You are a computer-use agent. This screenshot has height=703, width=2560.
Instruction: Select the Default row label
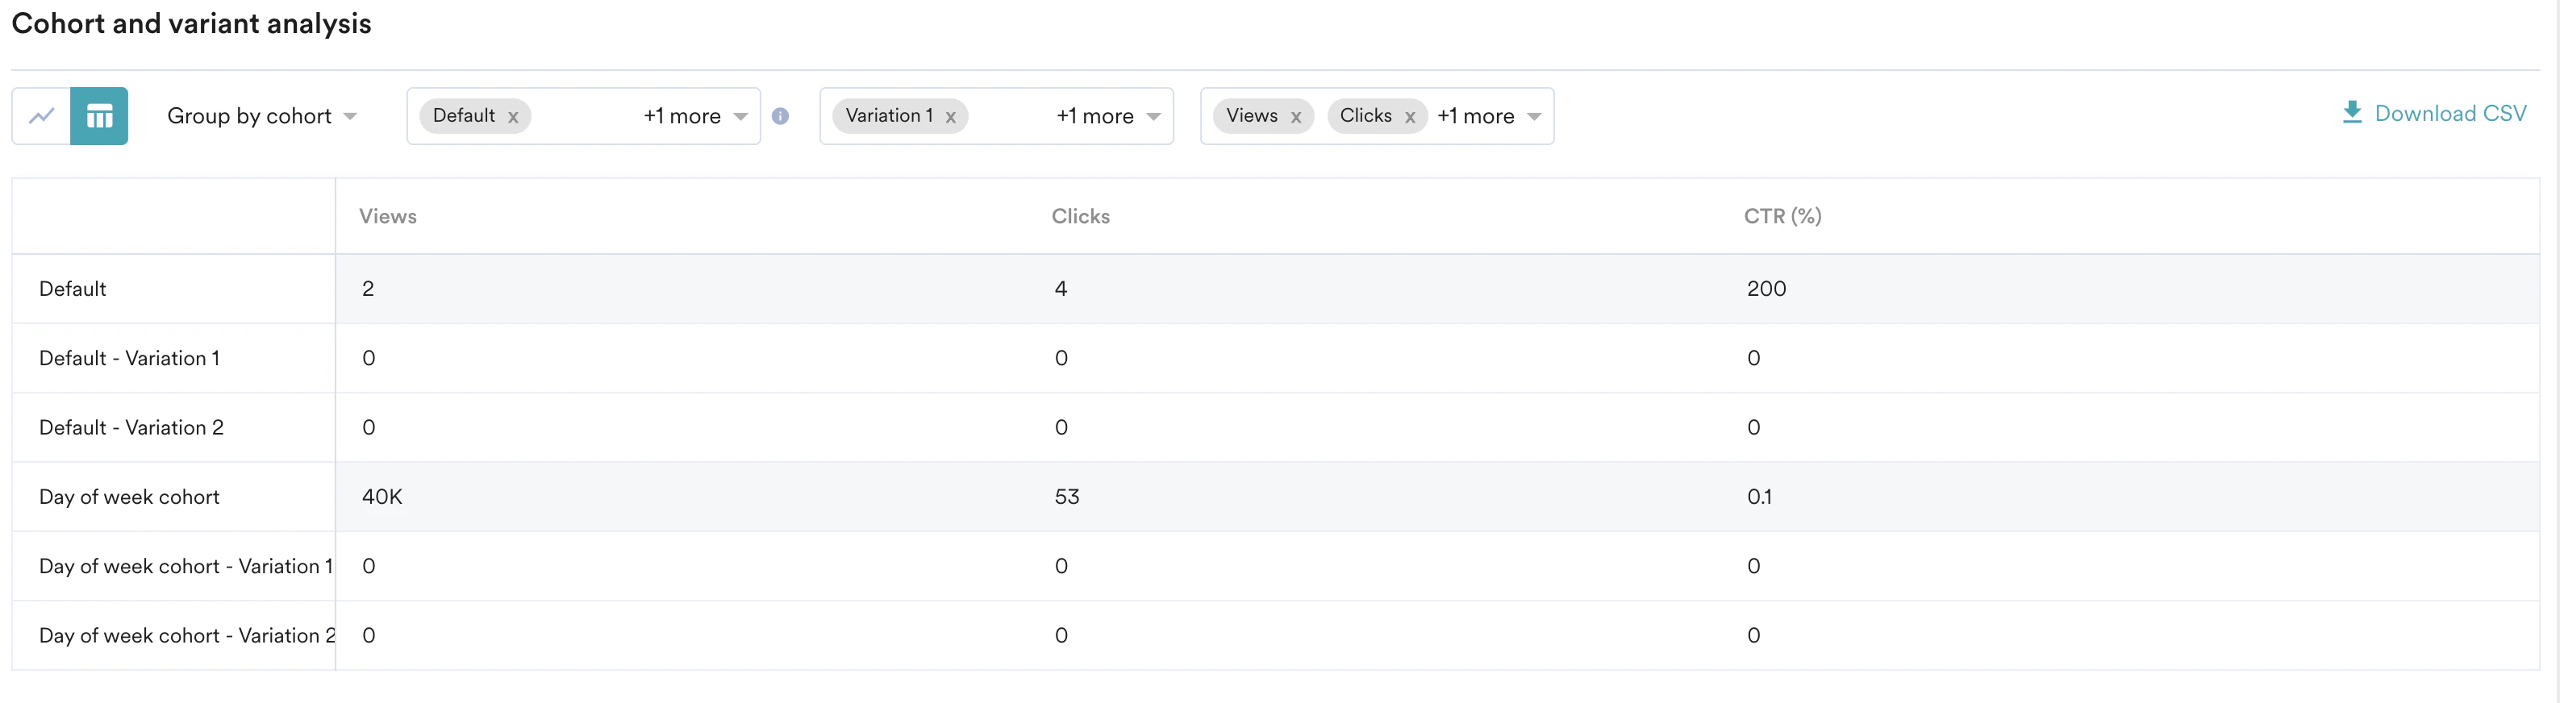[x=73, y=289]
